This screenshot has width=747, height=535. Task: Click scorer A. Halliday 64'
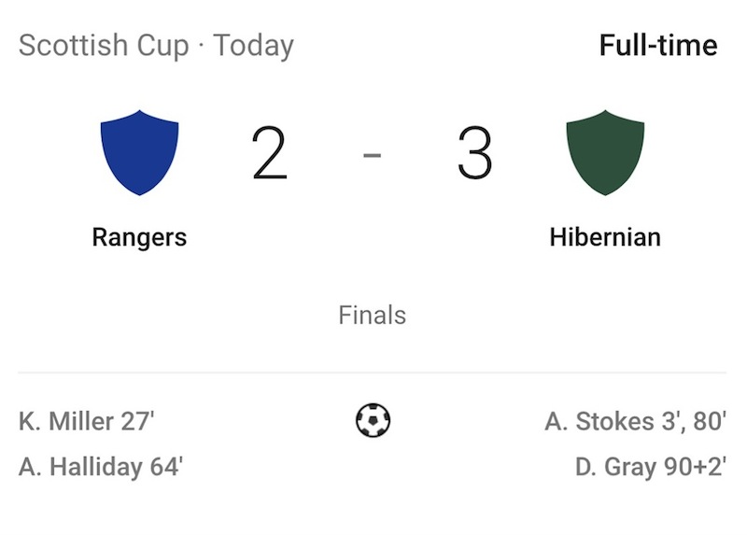(101, 467)
